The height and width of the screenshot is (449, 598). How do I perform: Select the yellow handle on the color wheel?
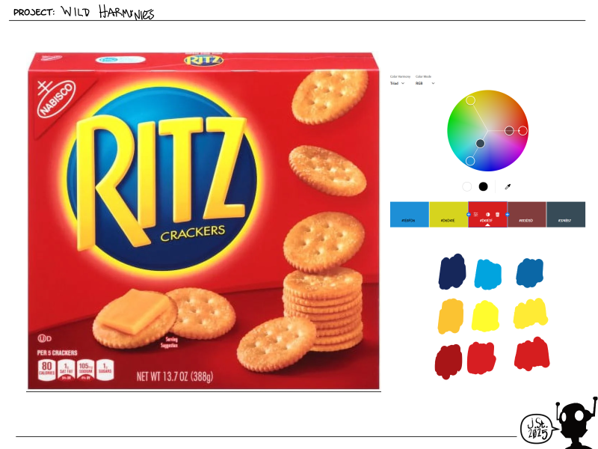pyautogui.click(x=471, y=100)
